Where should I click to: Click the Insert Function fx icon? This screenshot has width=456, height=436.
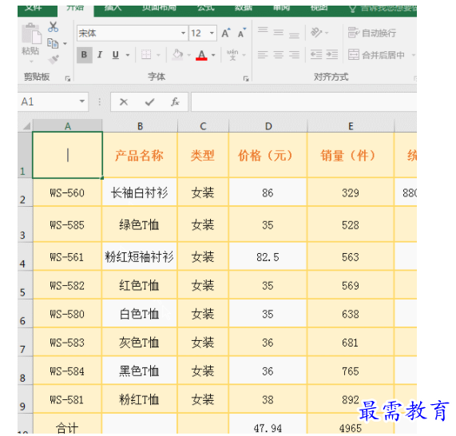[175, 101]
